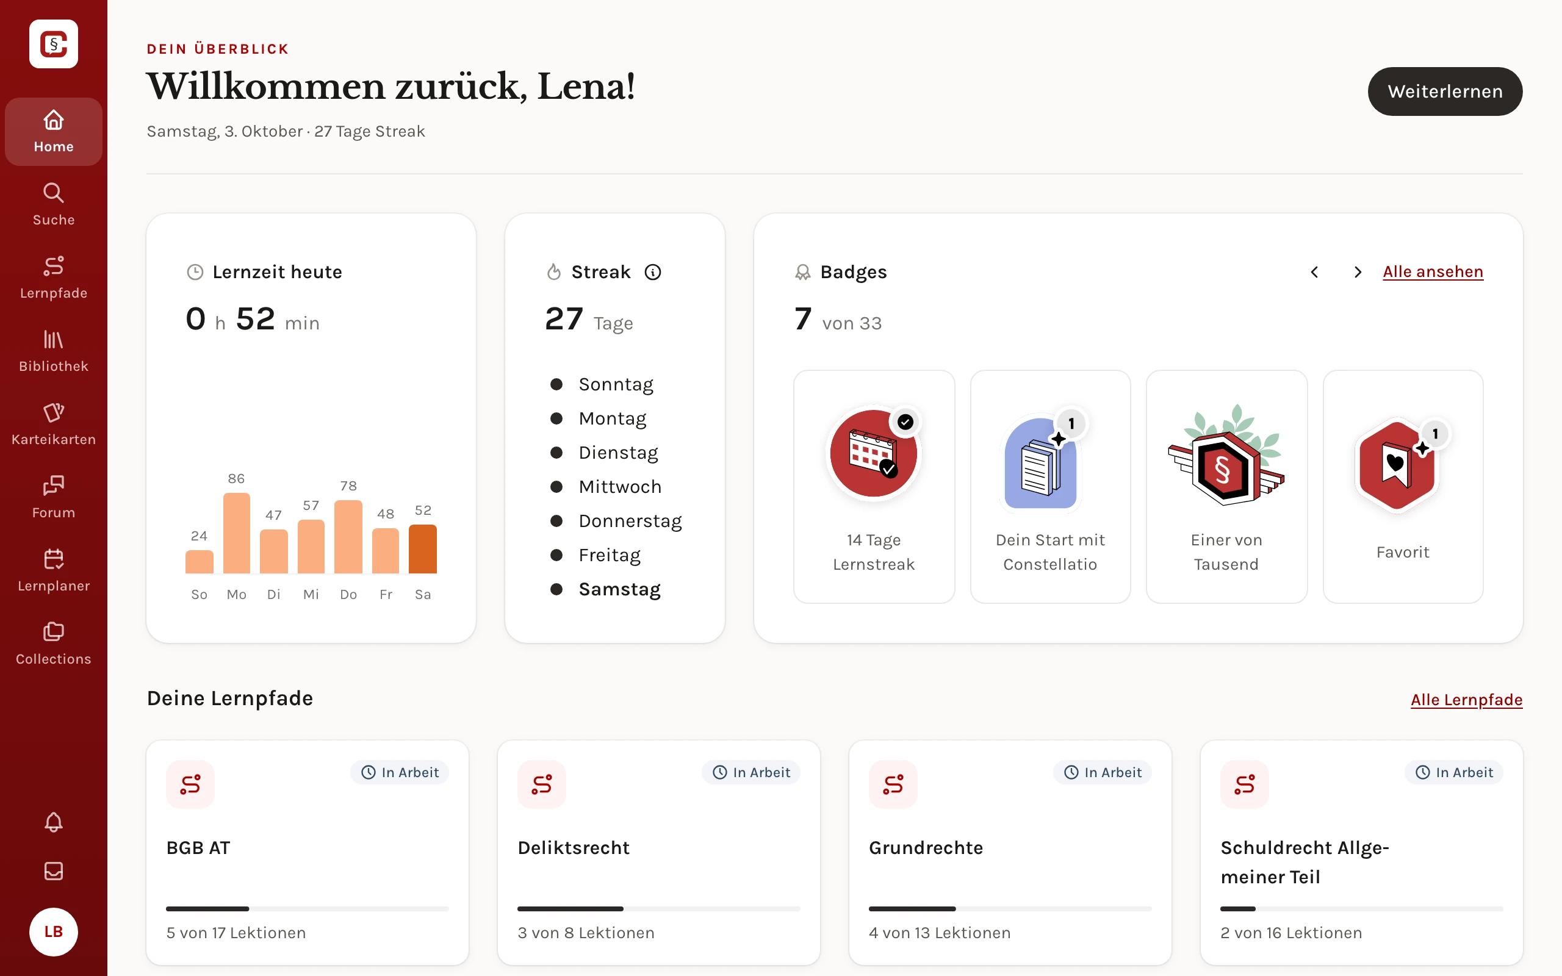Click the "7 von 33" badge count
Screen dimensions: 1562x976
pyautogui.click(x=838, y=320)
